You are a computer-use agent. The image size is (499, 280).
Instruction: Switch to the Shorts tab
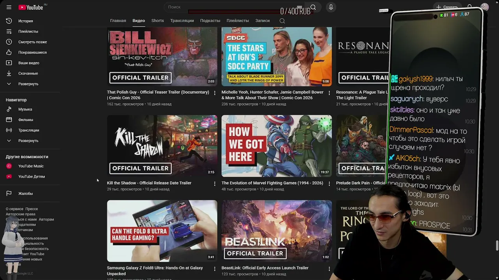(x=157, y=21)
